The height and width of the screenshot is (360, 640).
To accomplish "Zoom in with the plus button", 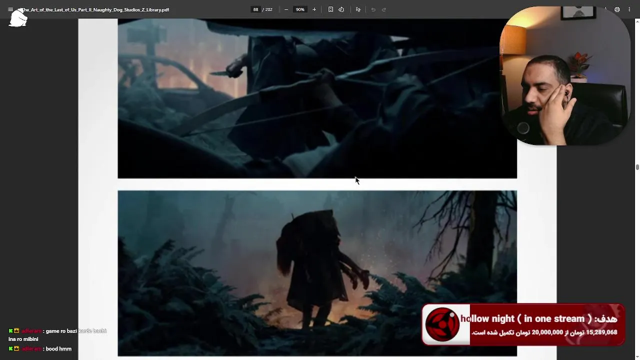I will [314, 9].
